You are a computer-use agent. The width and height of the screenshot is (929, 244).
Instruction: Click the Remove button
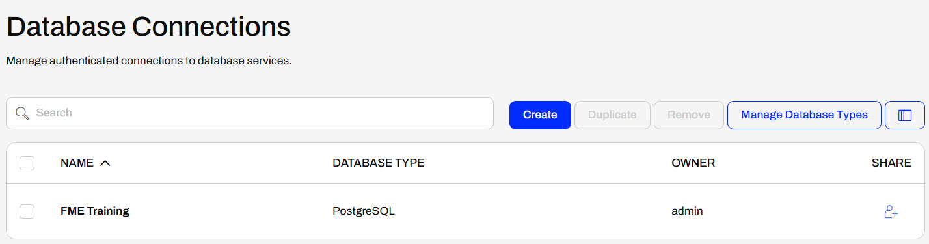click(689, 115)
